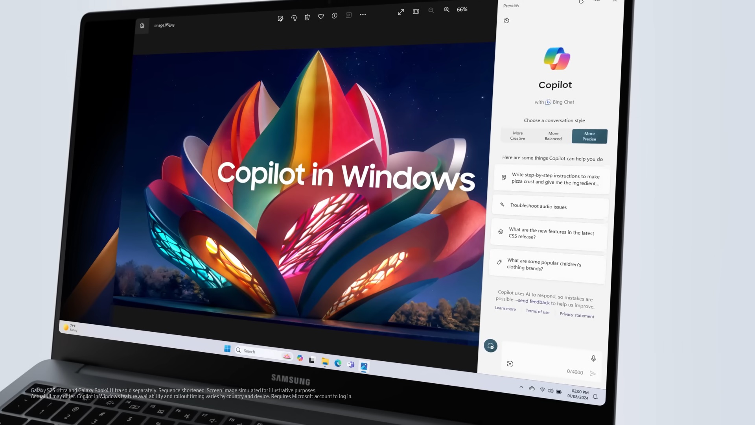Click the Learn more link in Copilot
This screenshot has height=425, width=755.
[x=506, y=308]
